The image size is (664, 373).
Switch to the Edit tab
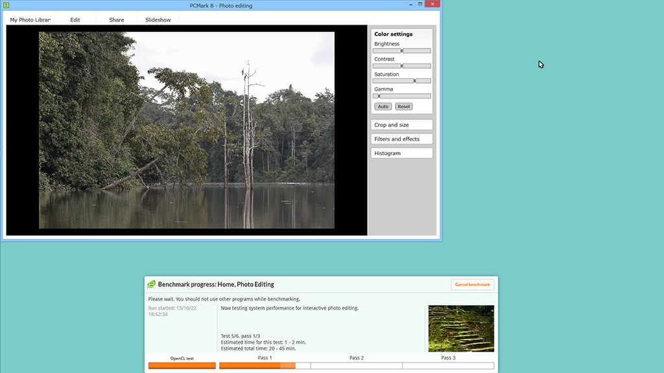pos(75,20)
